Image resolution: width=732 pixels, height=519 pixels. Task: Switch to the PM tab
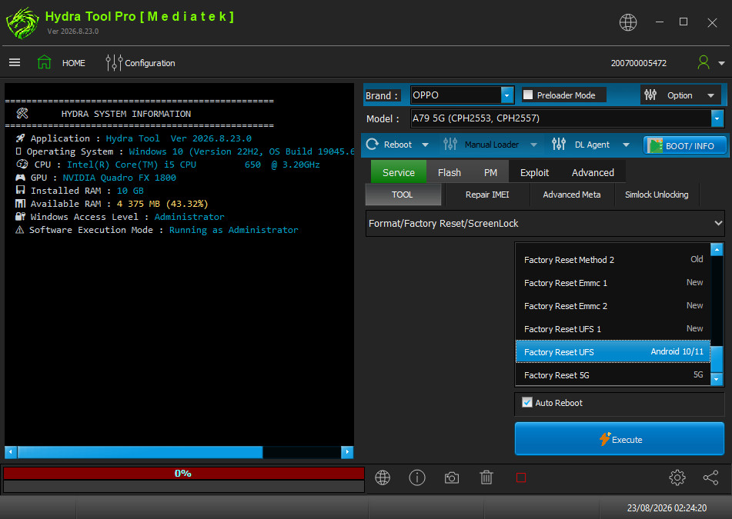click(x=490, y=172)
